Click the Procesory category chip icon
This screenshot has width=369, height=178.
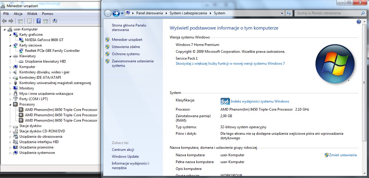point(16,104)
